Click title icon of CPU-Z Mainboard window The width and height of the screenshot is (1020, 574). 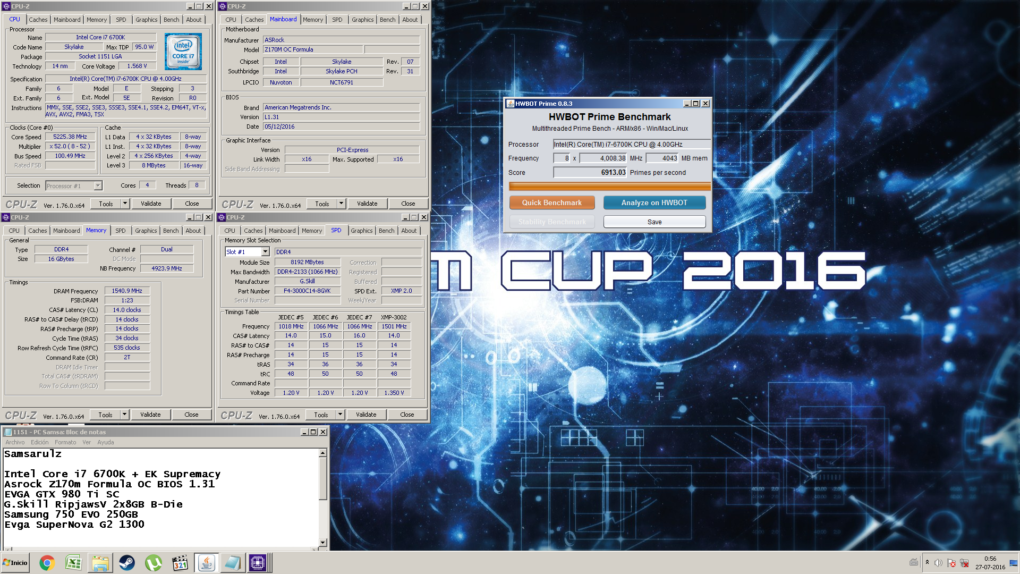click(223, 6)
